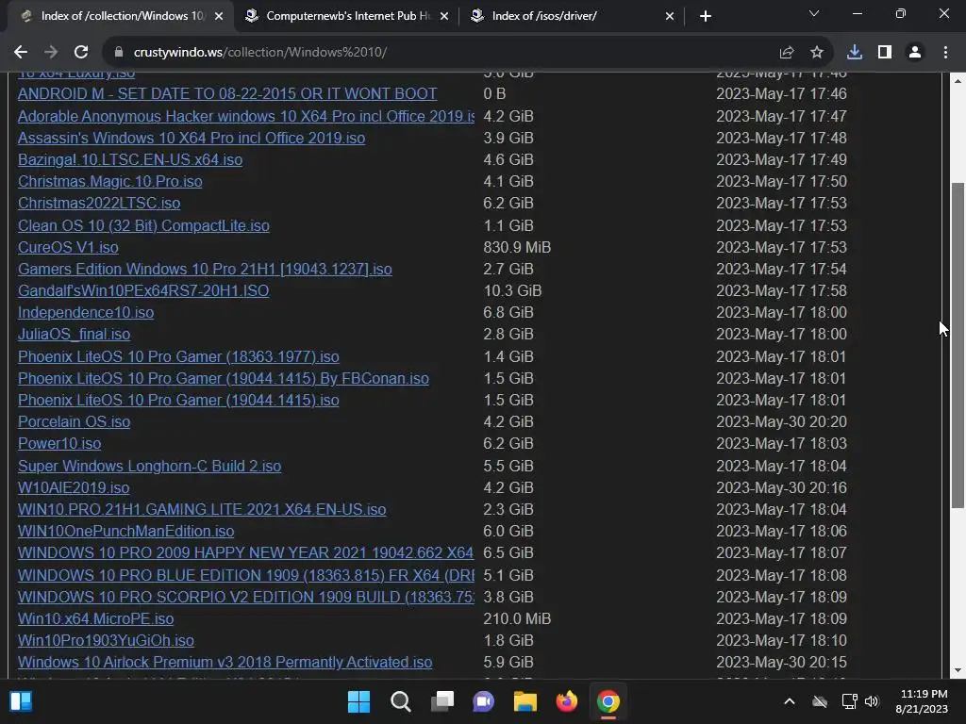The width and height of the screenshot is (966, 724).
Task: Open Phoenix LiteOS By FBConan.iso link
Action: [x=224, y=379]
